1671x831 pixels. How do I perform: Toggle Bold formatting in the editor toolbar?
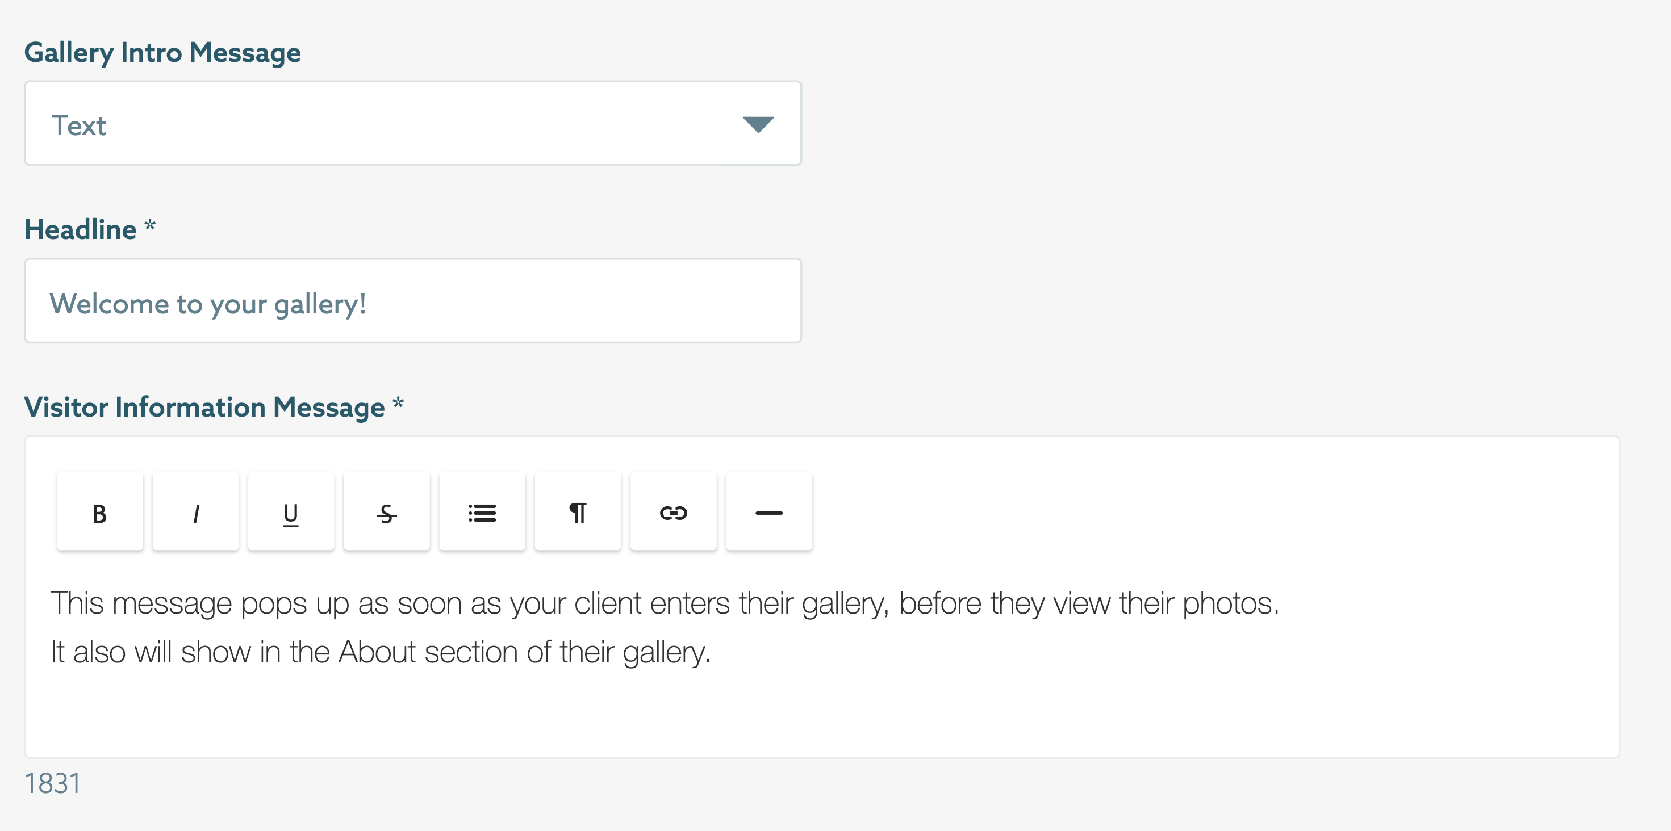(x=100, y=512)
